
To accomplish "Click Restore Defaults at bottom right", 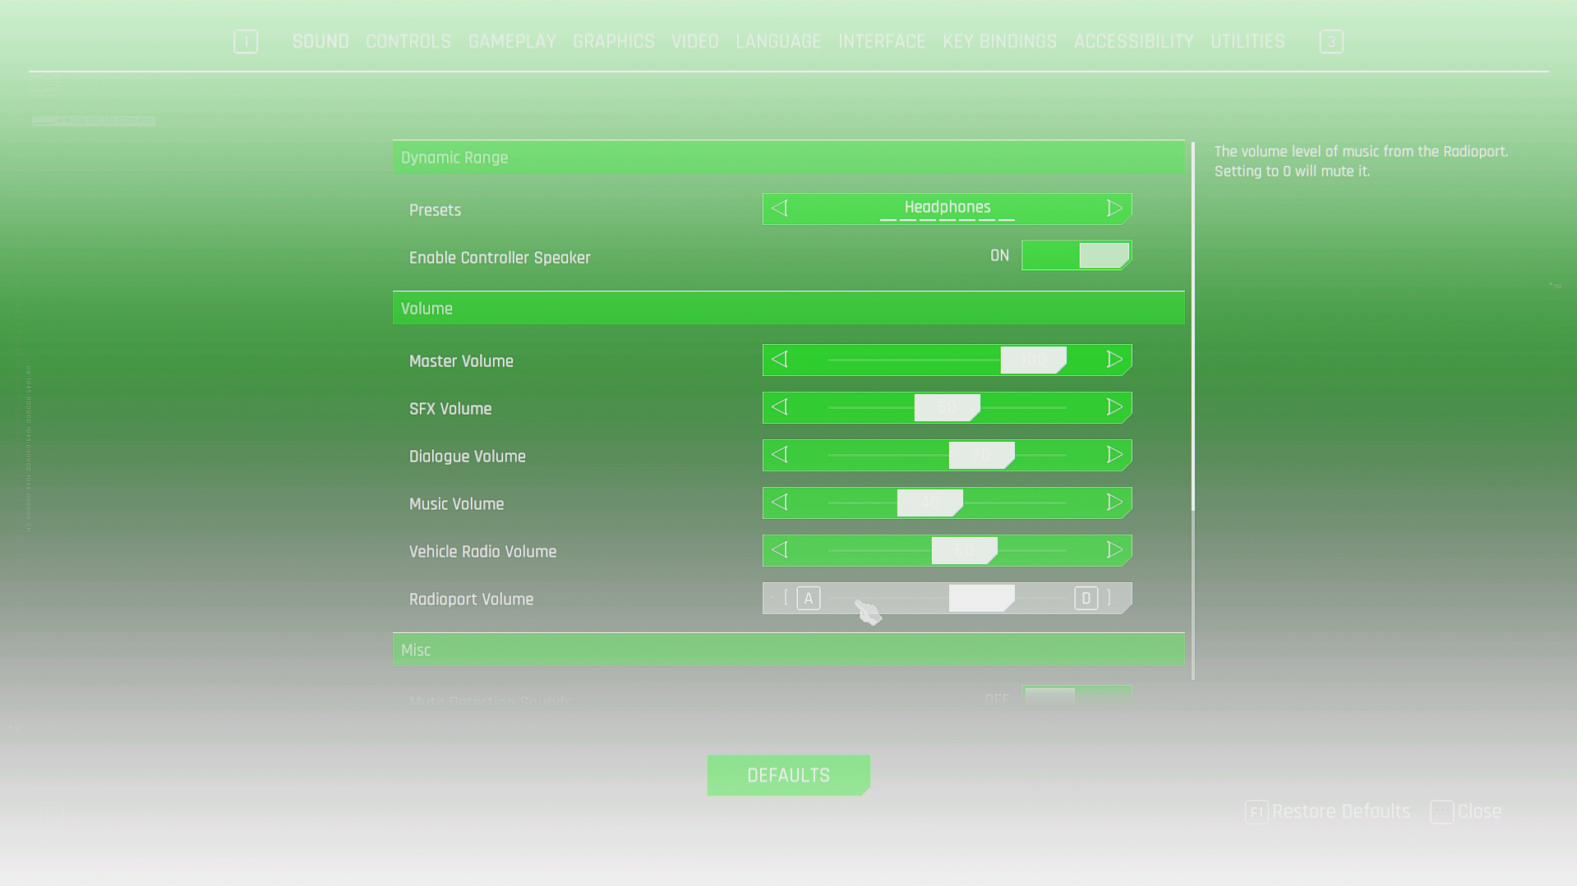I will [1340, 811].
